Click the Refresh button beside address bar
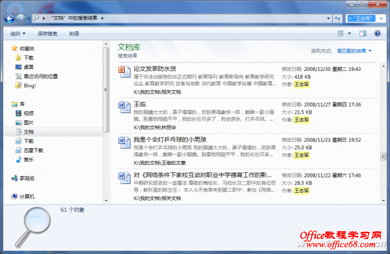This screenshot has height=254, width=390. pyautogui.click(x=337, y=18)
